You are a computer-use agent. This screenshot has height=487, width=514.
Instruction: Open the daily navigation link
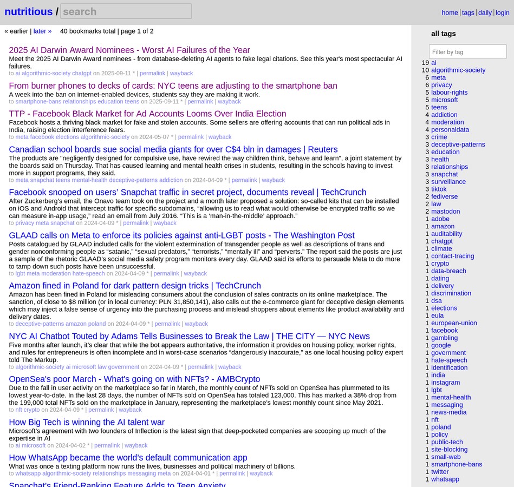click(485, 13)
